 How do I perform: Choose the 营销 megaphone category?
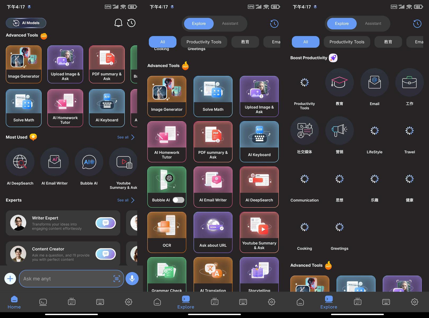tap(339, 131)
